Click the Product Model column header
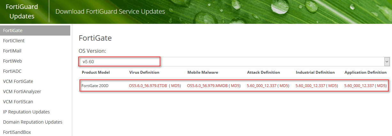Image resolution: width=392 pixels, height=136 pixels. 96,72
